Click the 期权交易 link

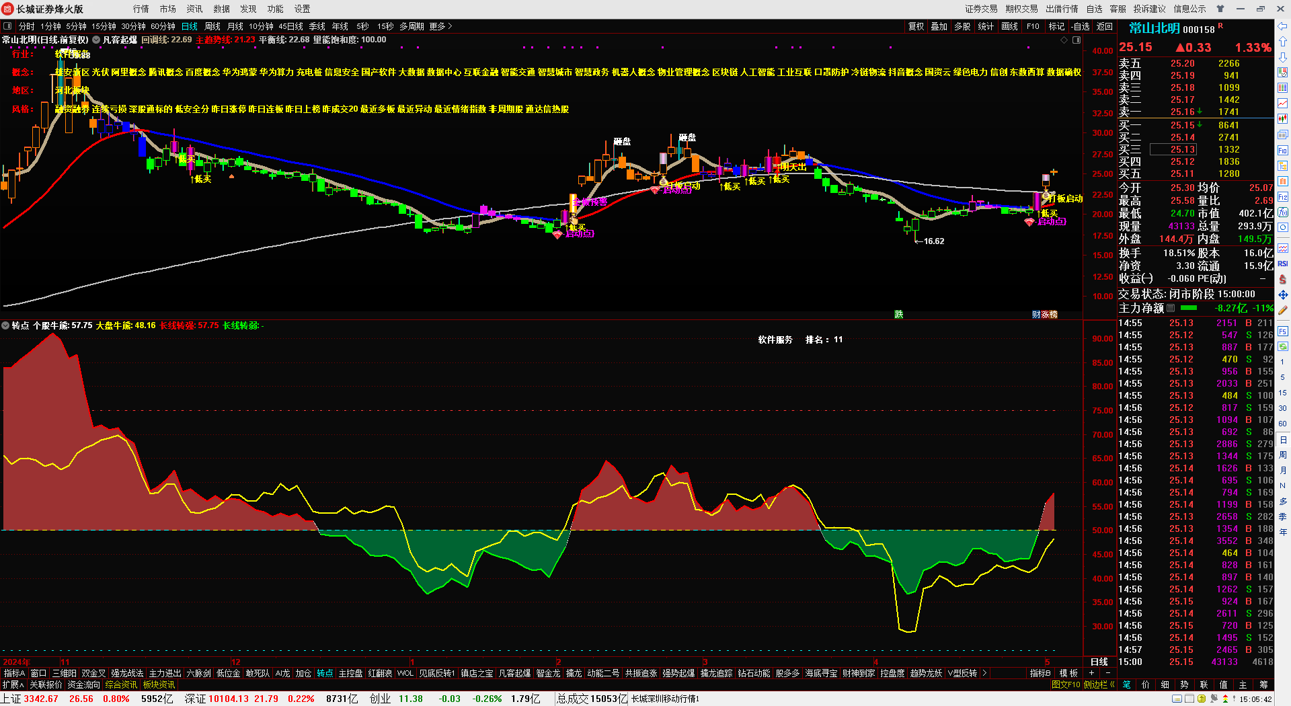click(1021, 9)
